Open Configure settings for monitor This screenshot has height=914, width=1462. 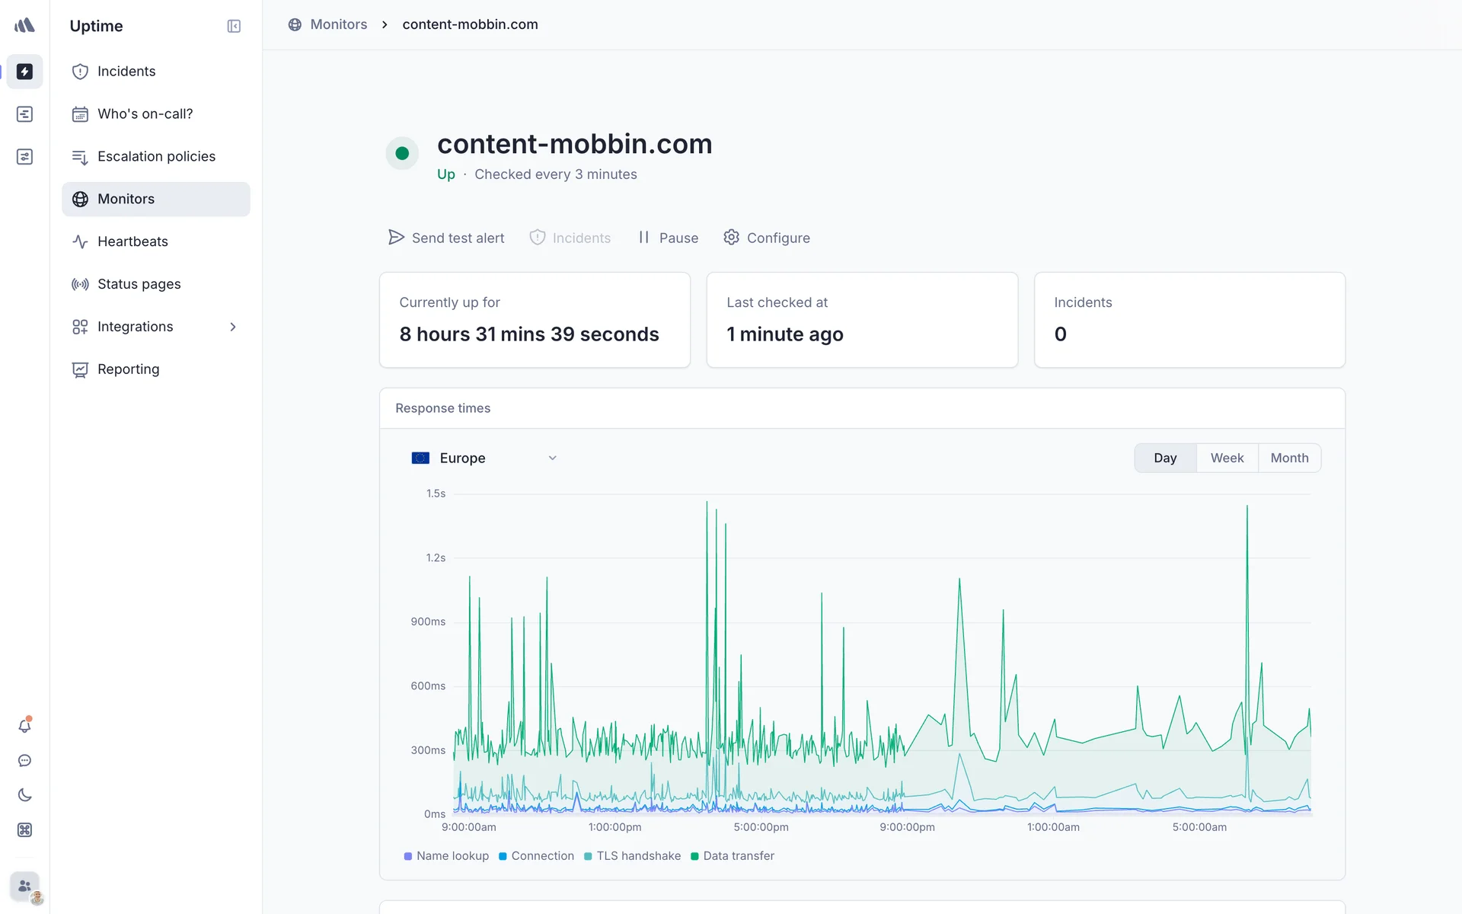[767, 238]
